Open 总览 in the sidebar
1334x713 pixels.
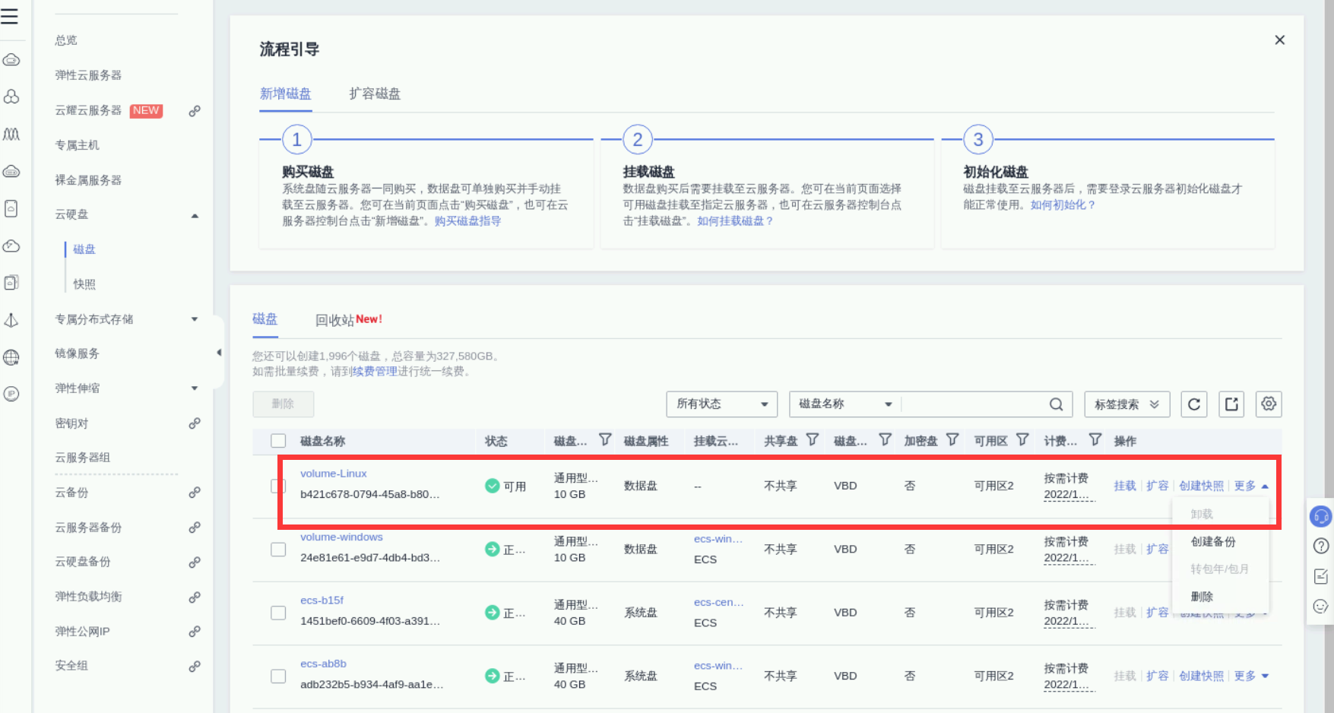66,40
